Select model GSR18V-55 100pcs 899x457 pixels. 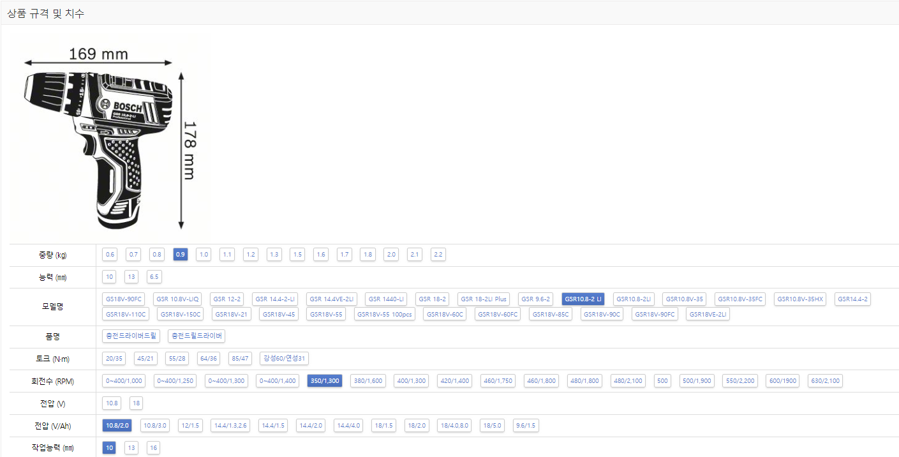(x=385, y=314)
